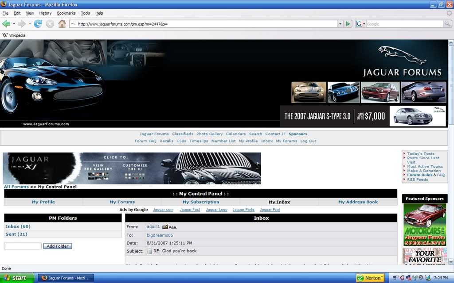
Task: Click the Firefox icon in the title bar
Action: coord(4,4)
